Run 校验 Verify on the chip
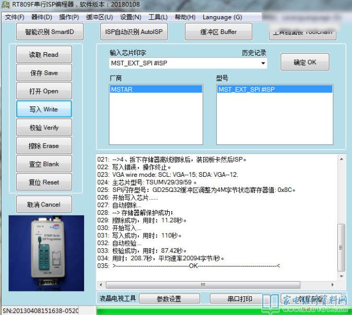Viewport: 352px width, 315px height. pos(44,128)
